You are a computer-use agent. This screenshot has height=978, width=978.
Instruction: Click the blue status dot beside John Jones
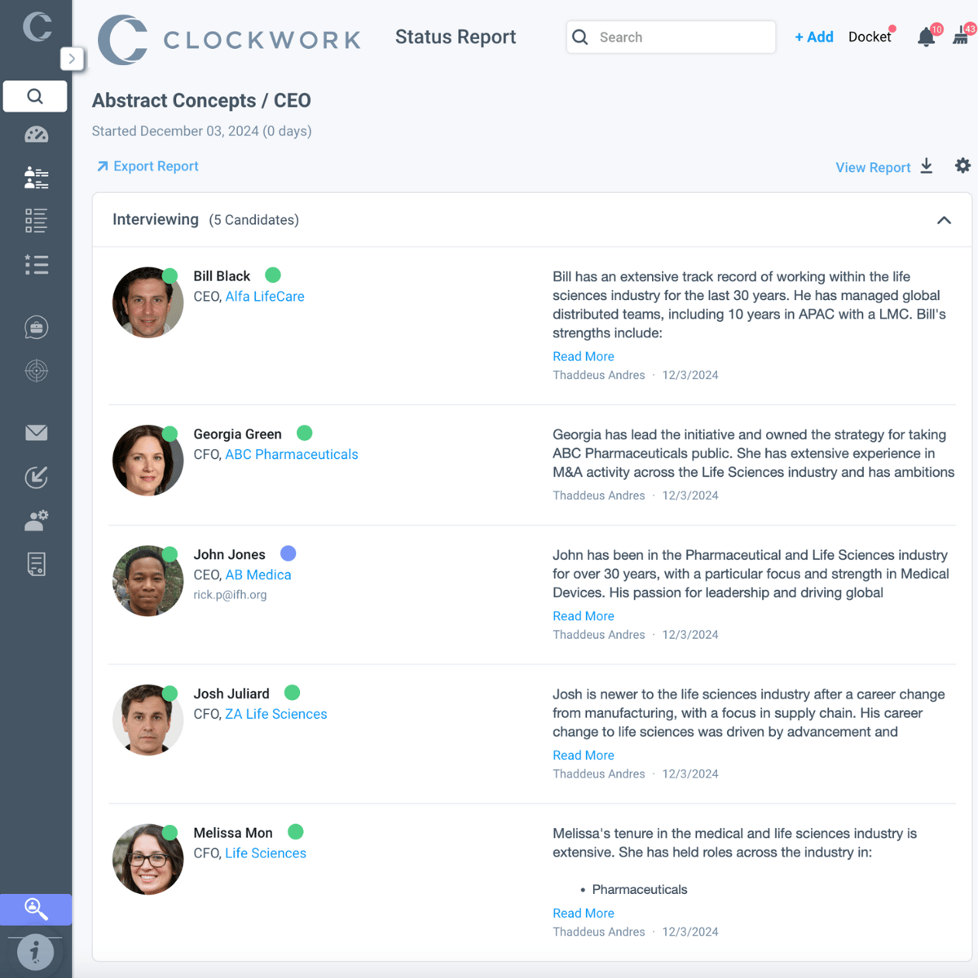tap(289, 553)
